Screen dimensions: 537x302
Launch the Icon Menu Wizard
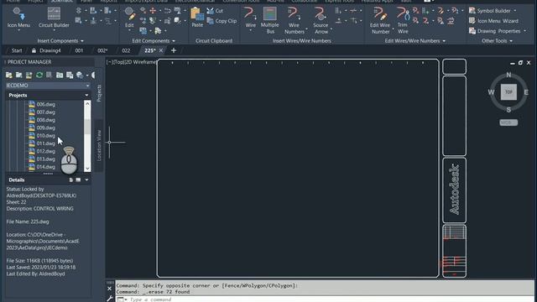(493, 21)
